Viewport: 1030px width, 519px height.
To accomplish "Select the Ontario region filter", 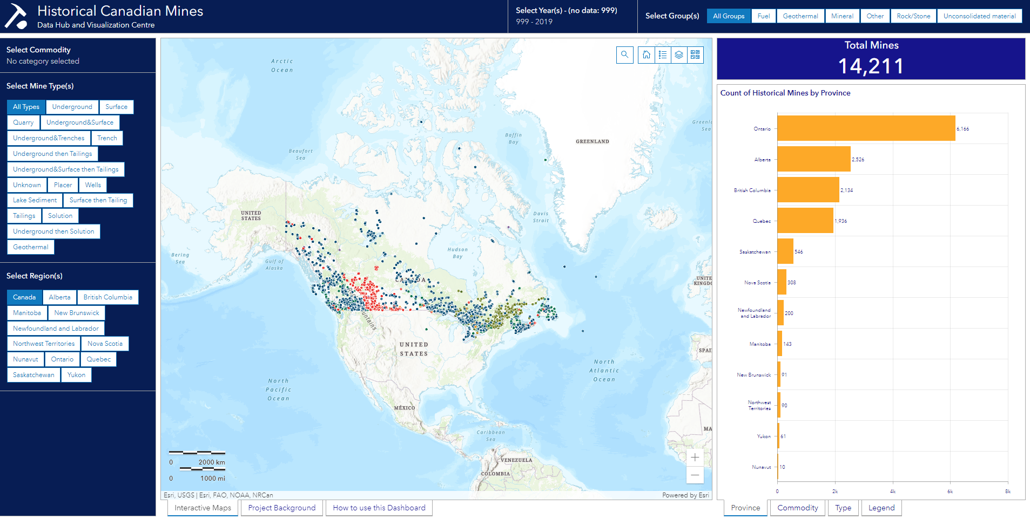I will [x=62, y=359].
